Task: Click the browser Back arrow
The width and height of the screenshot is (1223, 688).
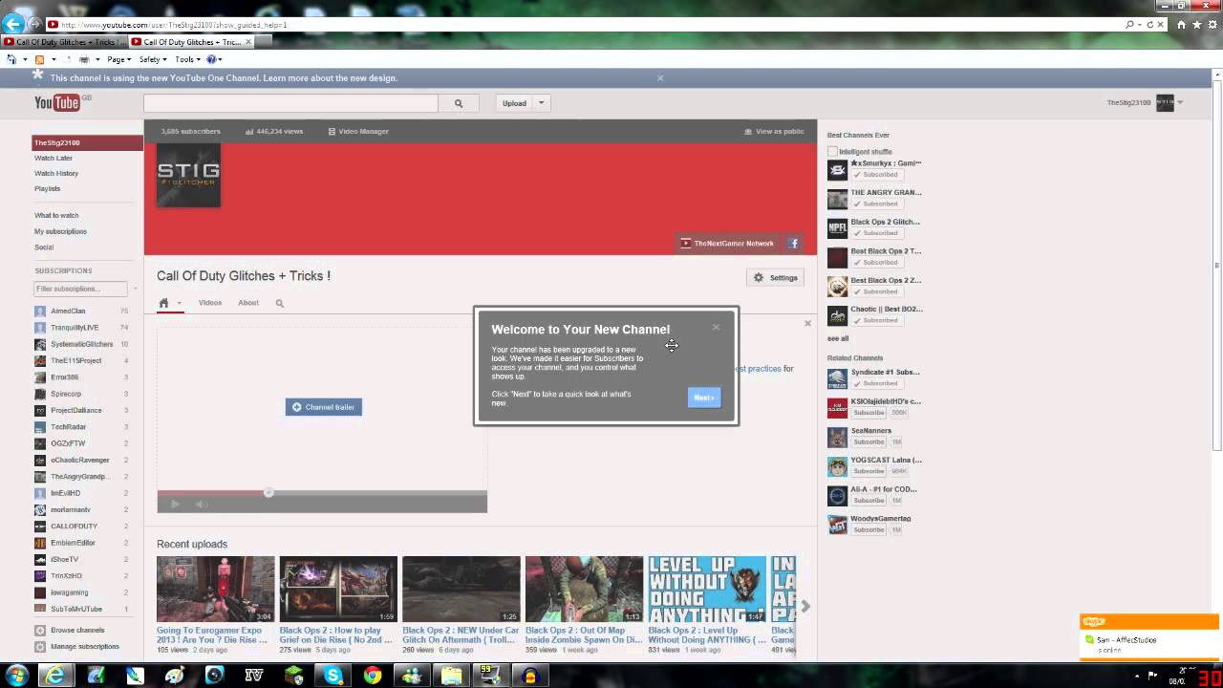Action: [13, 24]
